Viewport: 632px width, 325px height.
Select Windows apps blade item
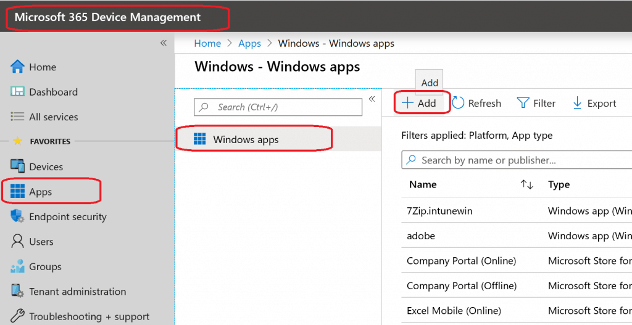pos(278,139)
